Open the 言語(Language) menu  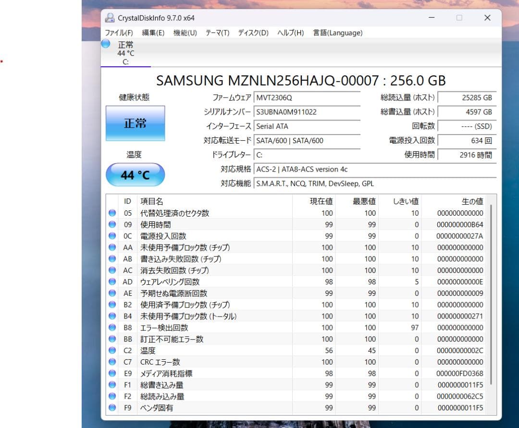click(339, 33)
